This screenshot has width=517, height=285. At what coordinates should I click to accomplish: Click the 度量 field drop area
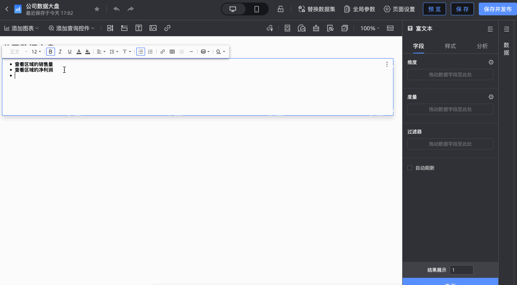(x=450, y=109)
